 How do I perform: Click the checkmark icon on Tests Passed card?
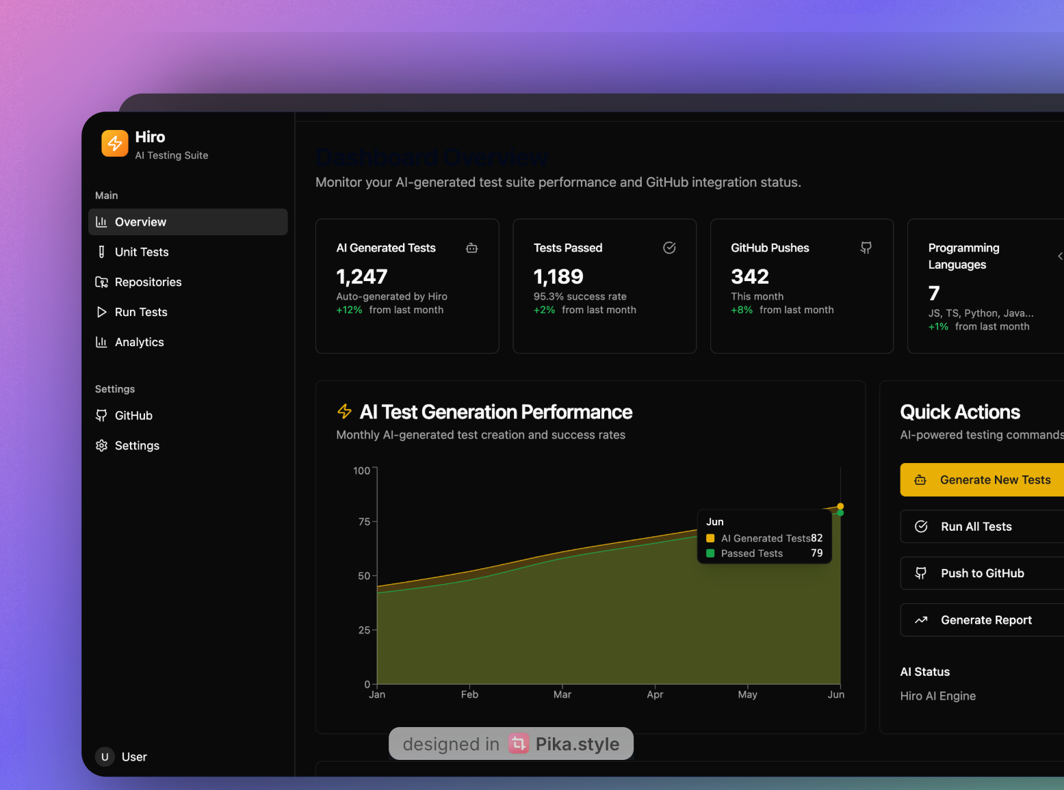point(670,248)
